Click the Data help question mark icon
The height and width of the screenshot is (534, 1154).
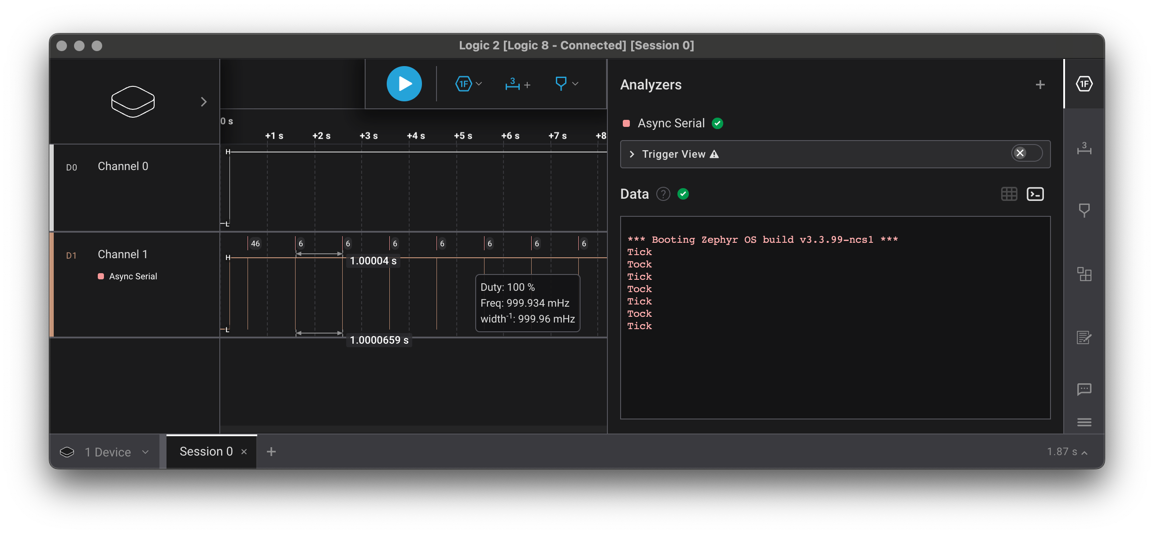(663, 194)
